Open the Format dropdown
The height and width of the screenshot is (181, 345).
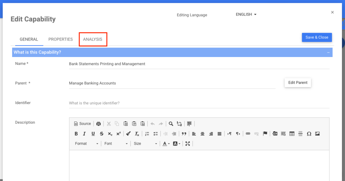pyautogui.click(x=87, y=144)
